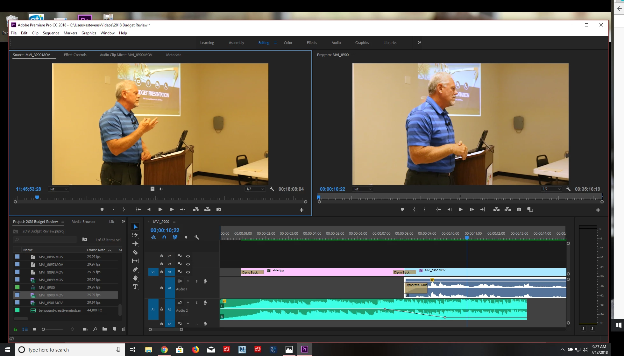Open Find in Project panel

pyautogui.click(x=95, y=329)
